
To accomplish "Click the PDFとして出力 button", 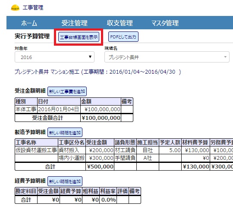I will [x=123, y=37].
